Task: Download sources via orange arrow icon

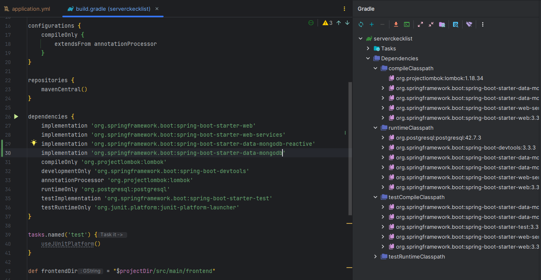Action: point(396,24)
